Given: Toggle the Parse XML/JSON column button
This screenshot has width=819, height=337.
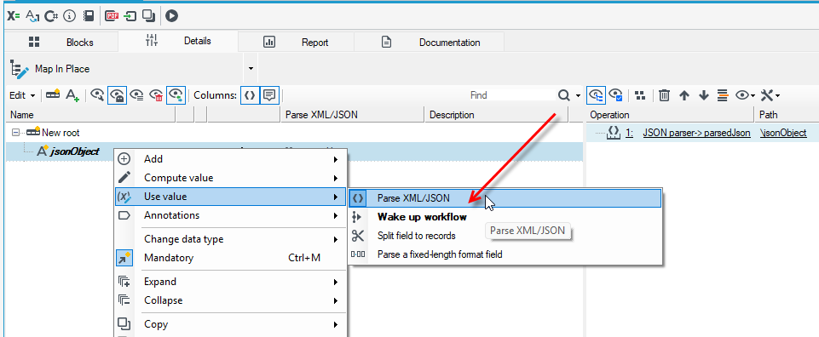Looking at the screenshot, I should point(251,95).
